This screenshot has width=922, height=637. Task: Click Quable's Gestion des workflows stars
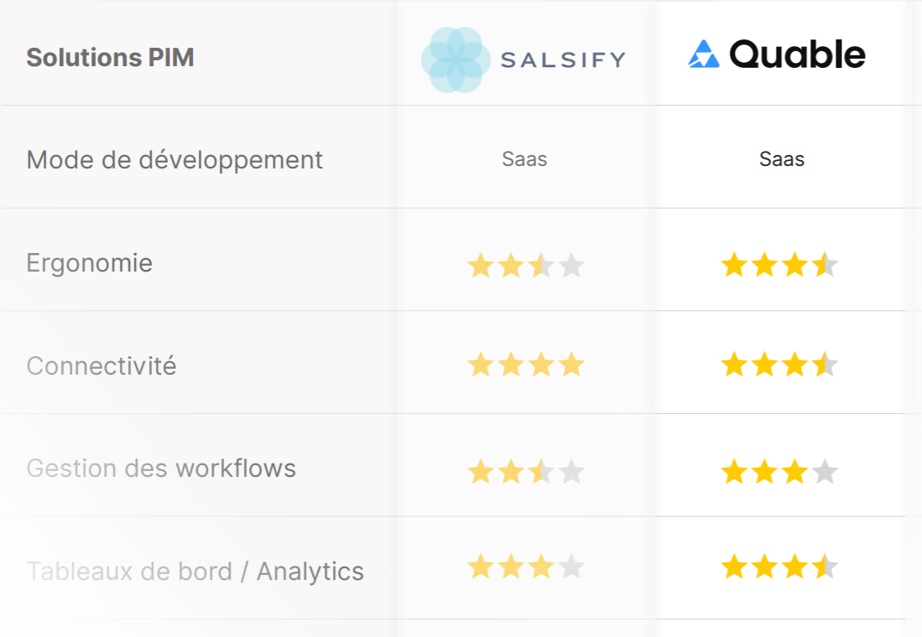[779, 471]
